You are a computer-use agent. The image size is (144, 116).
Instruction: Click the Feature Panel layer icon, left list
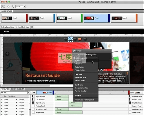33,106
